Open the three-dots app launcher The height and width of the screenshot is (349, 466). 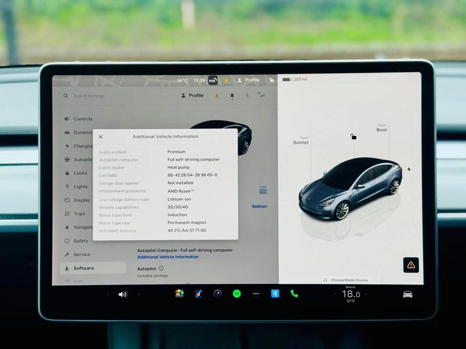pyautogui.click(x=256, y=294)
